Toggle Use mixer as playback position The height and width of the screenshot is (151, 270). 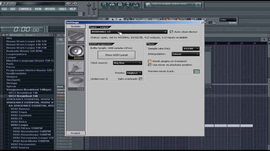[150, 65]
